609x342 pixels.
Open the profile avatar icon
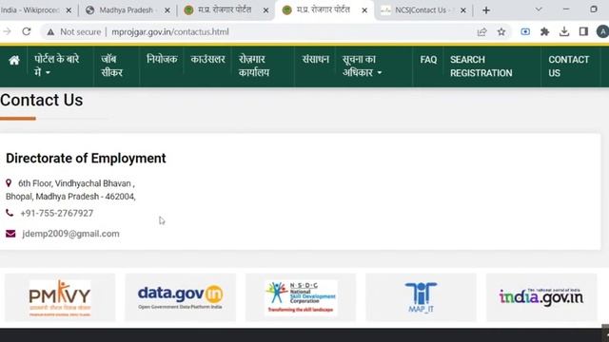602,31
